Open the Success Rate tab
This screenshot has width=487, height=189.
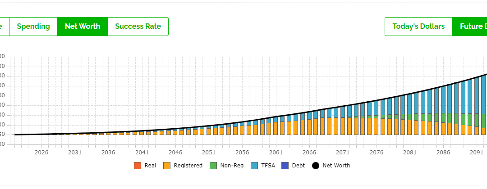pyautogui.click(x=138, y=27)
